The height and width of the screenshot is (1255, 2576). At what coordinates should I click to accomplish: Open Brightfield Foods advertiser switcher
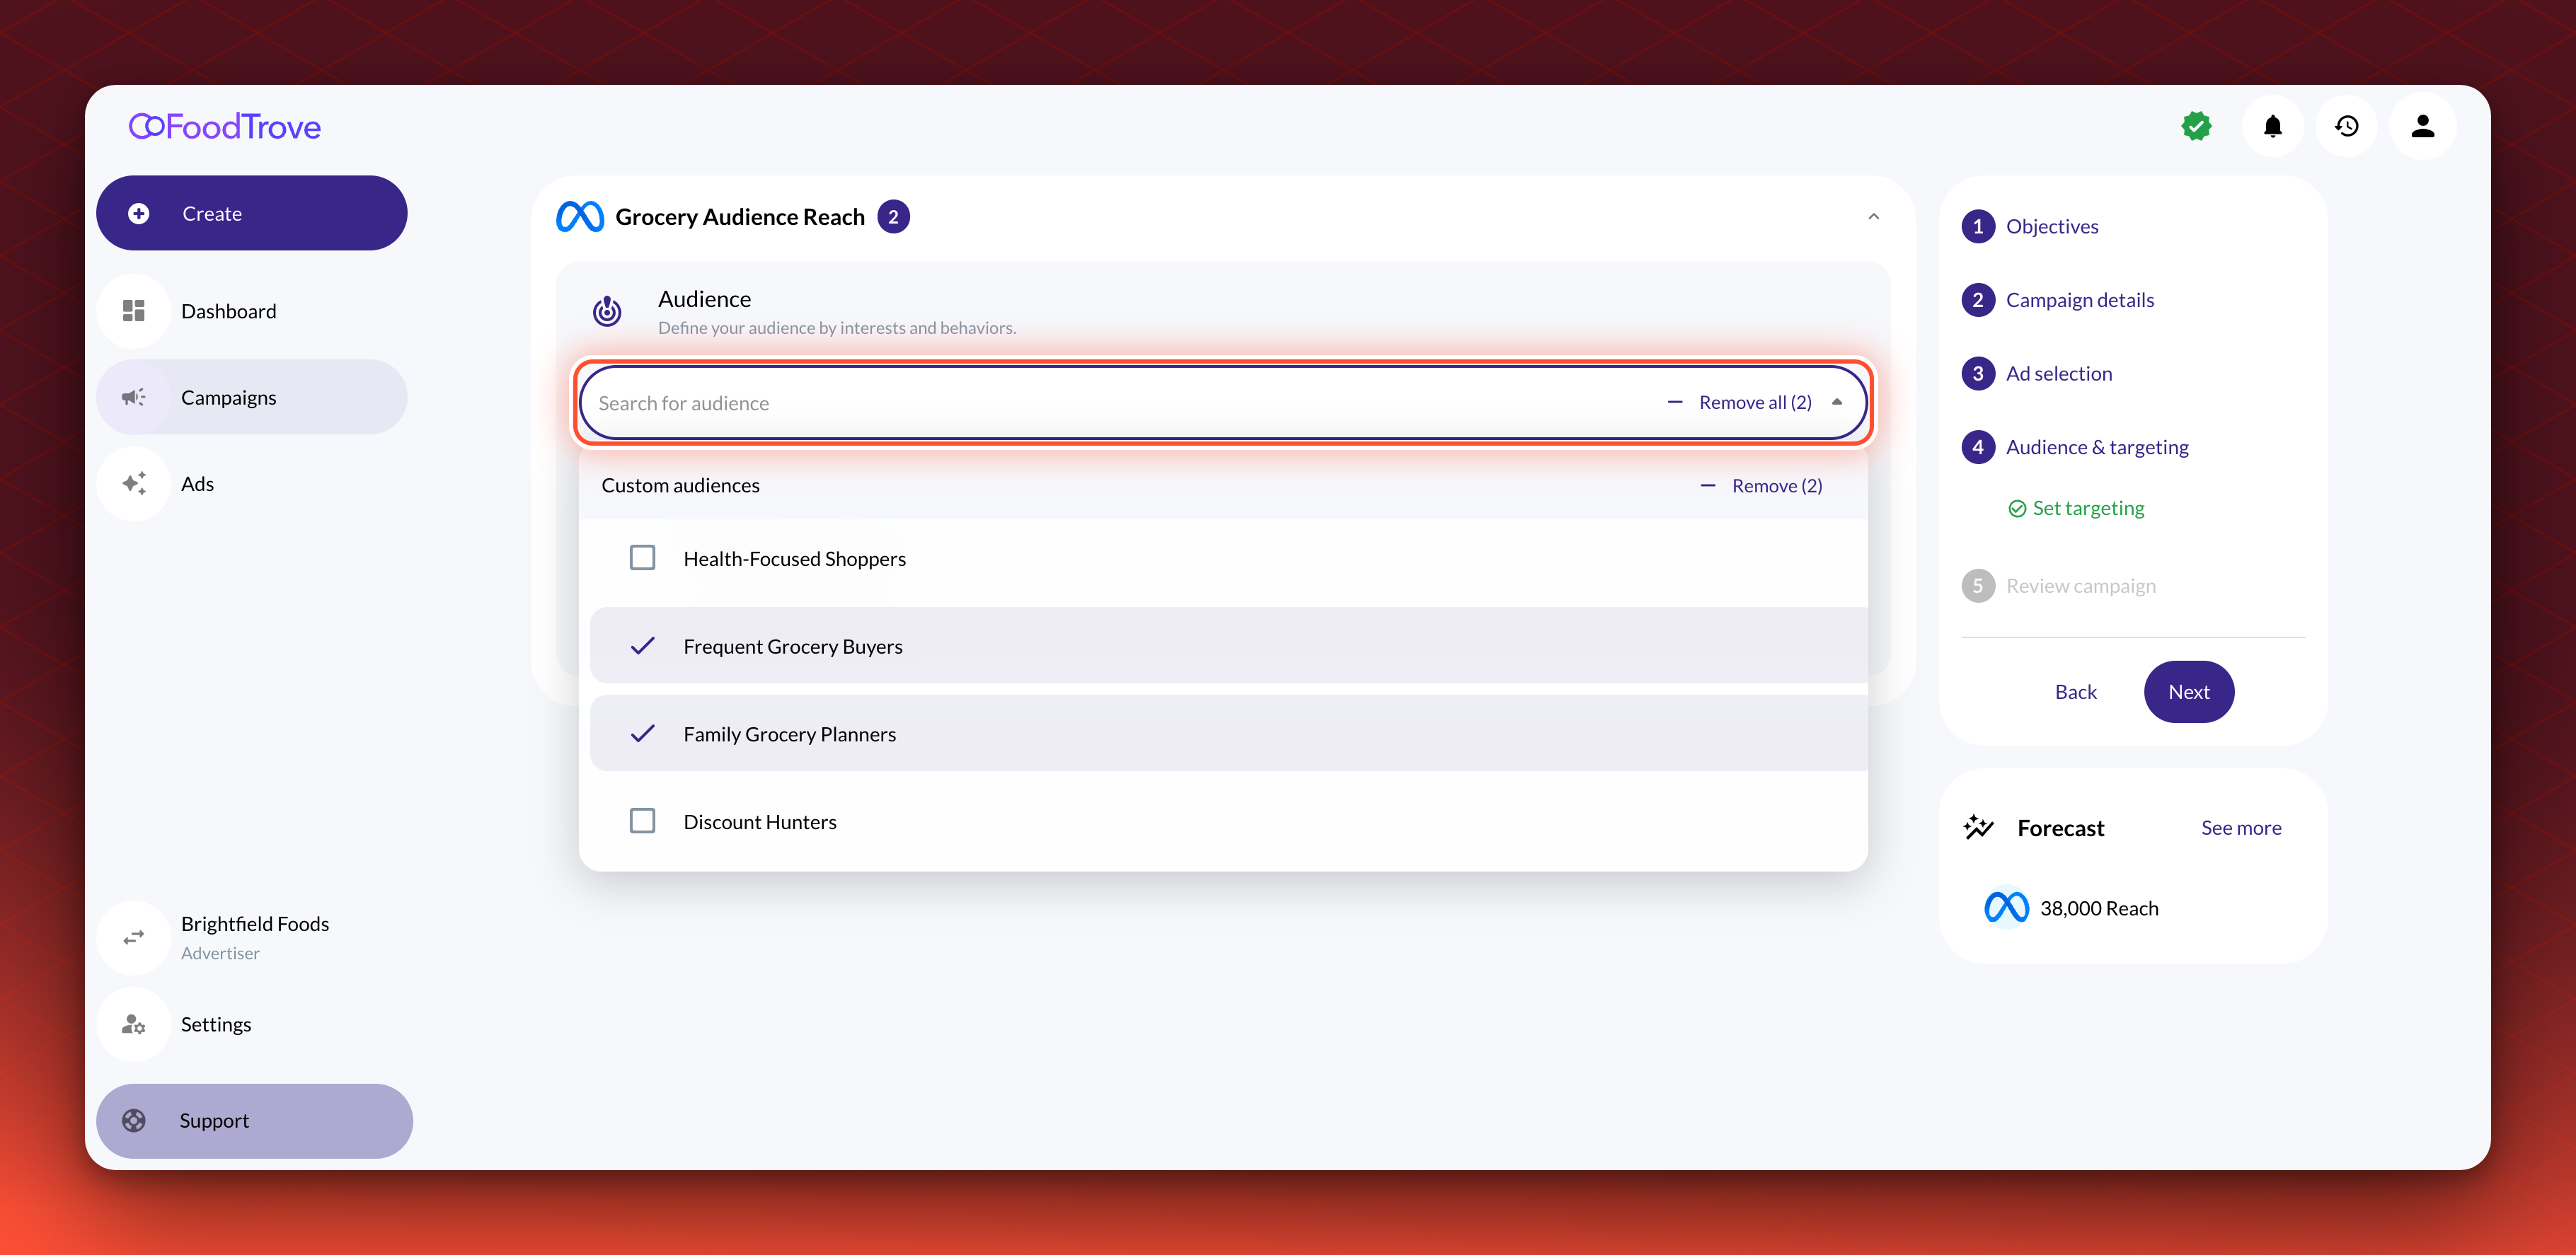coord(252,937)
